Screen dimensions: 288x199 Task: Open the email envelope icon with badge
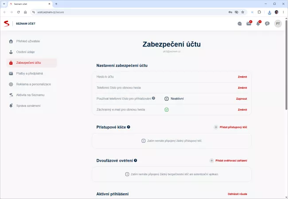coord(249,23)
